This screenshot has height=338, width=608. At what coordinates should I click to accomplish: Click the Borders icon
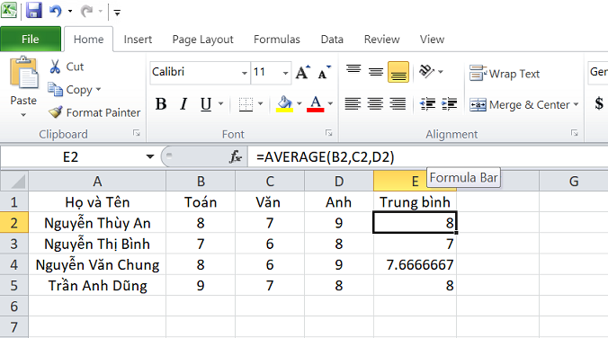pyautogui.click(x=246, y=104)
